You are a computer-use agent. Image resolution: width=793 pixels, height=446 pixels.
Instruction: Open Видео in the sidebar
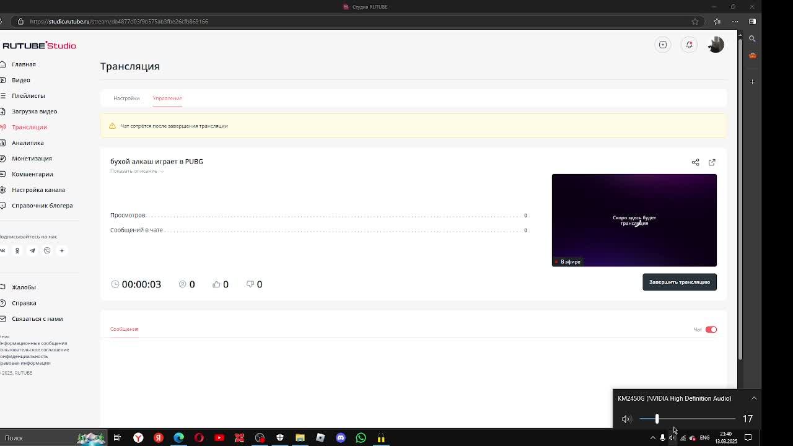pos(20,80)
